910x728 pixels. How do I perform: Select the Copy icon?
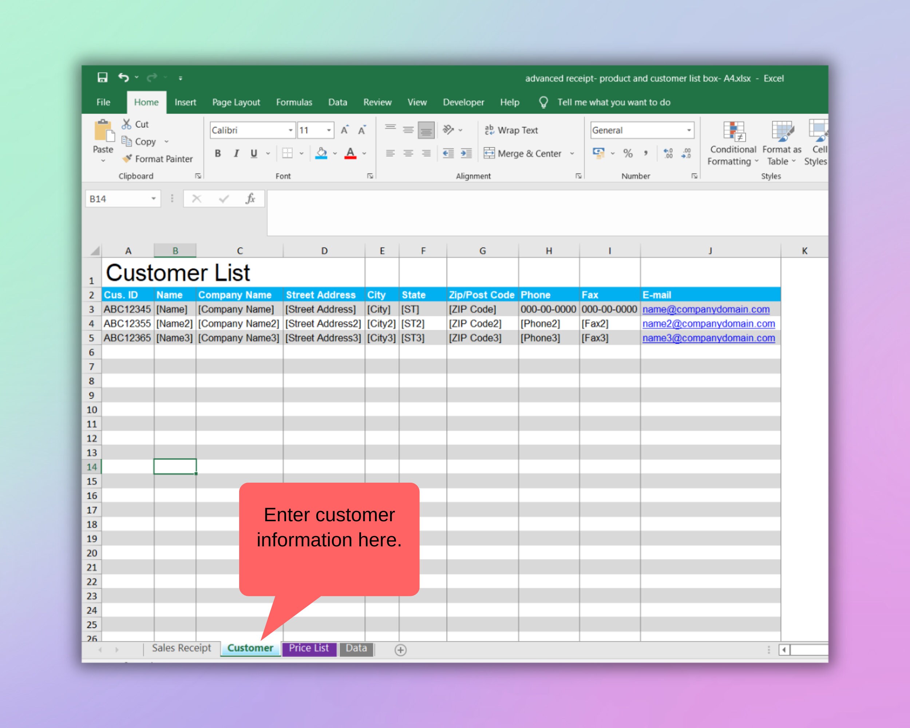127,141
